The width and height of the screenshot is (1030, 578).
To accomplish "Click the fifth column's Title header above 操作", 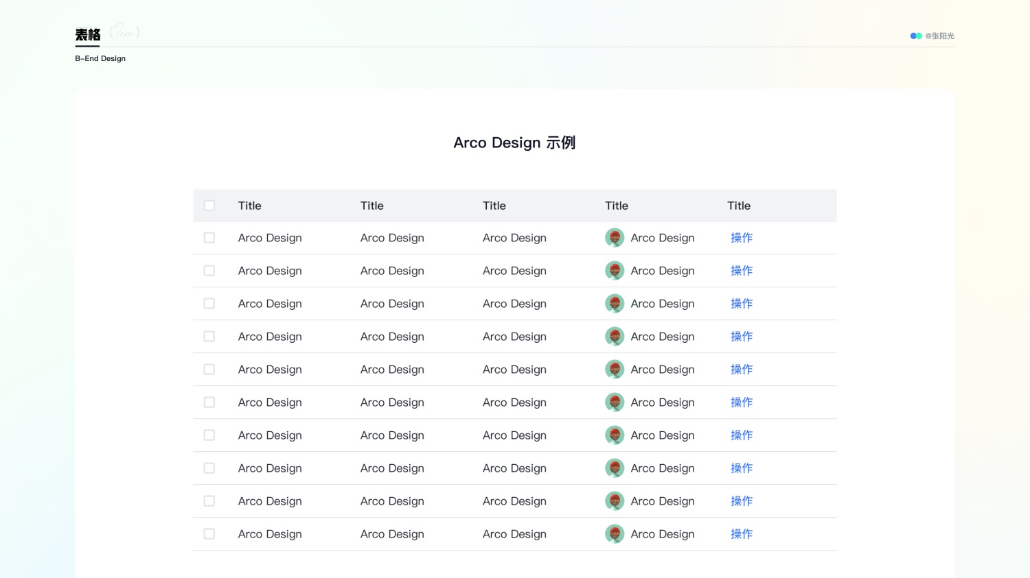I will (x=739, y=206).
